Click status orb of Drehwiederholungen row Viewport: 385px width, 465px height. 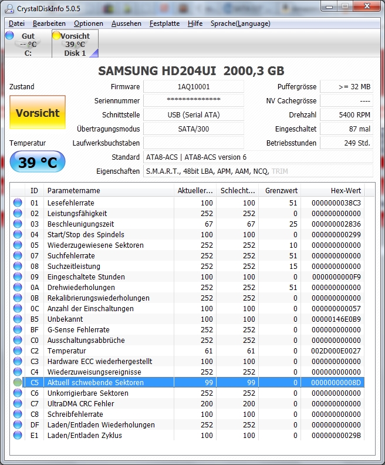point(18,287)
